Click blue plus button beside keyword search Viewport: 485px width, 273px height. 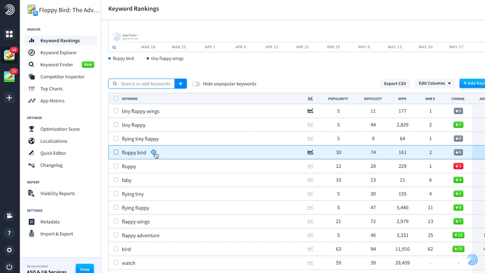pyautogui.click(x=181, y=84)
